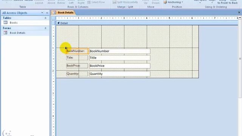
Task: Select the Quantity text box
Action: click(x=119, y=74)
